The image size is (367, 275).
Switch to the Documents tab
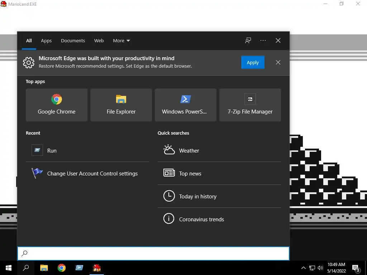(x=73, y=40)
